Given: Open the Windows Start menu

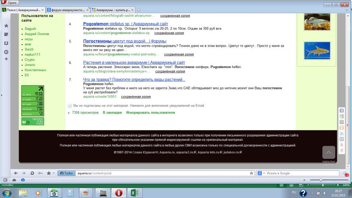Looking at the screenshot, I should 7,193.
